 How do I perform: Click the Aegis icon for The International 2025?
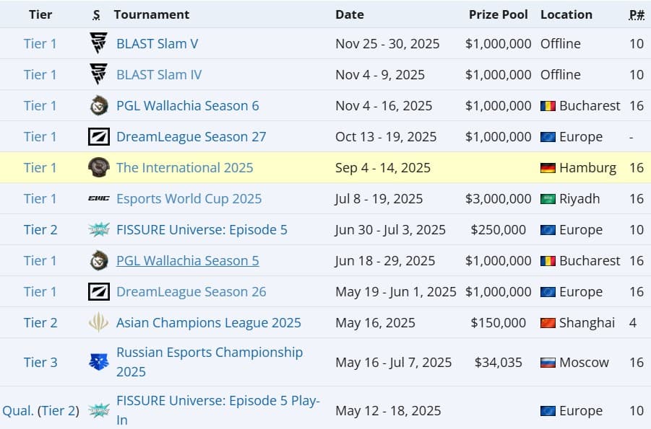point(98,167)
